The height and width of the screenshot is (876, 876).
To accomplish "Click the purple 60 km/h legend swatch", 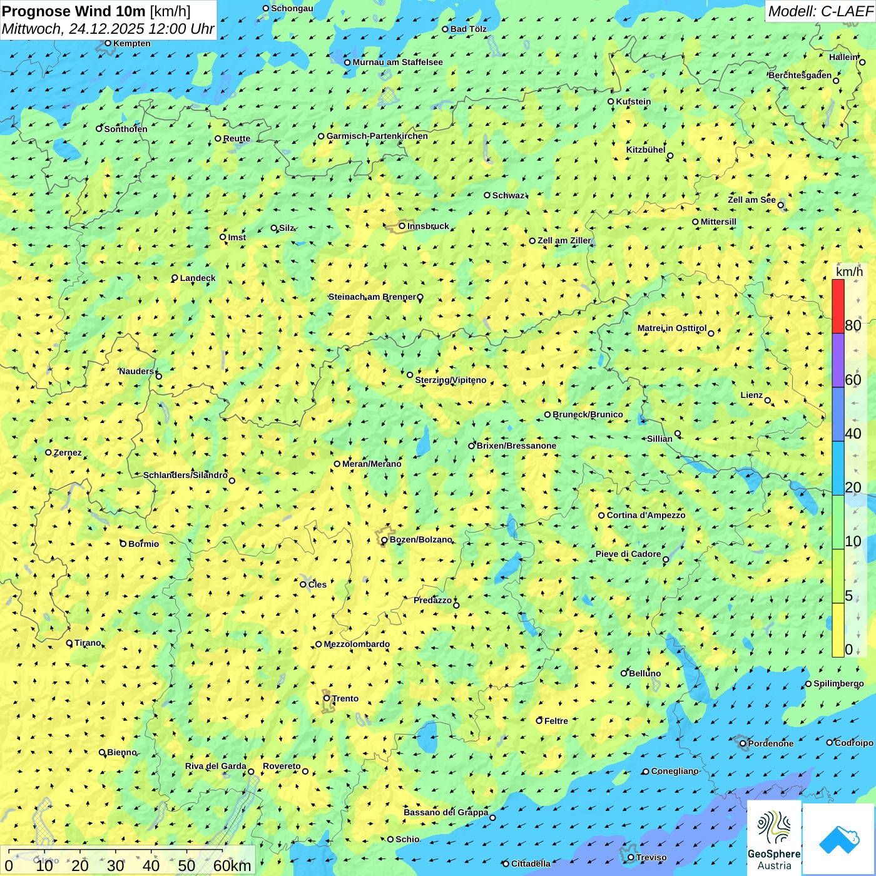I will click(838, 360).
